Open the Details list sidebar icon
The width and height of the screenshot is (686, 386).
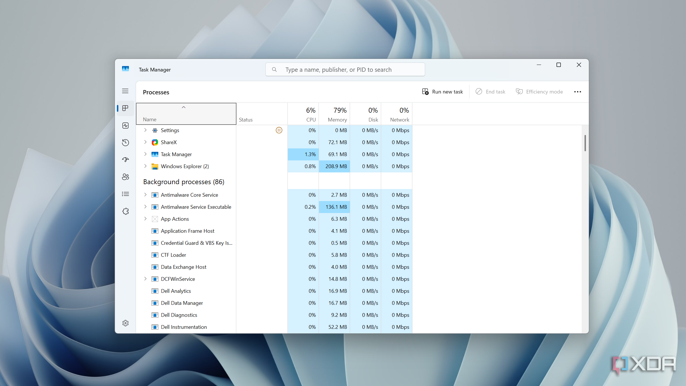125,194
